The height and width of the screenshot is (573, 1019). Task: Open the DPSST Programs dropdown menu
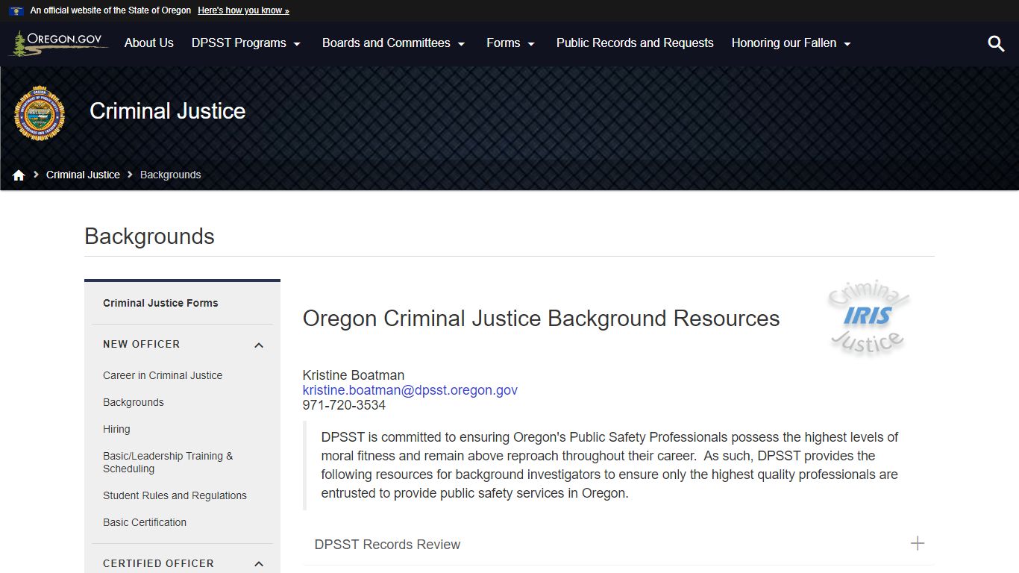pos(246,43)
